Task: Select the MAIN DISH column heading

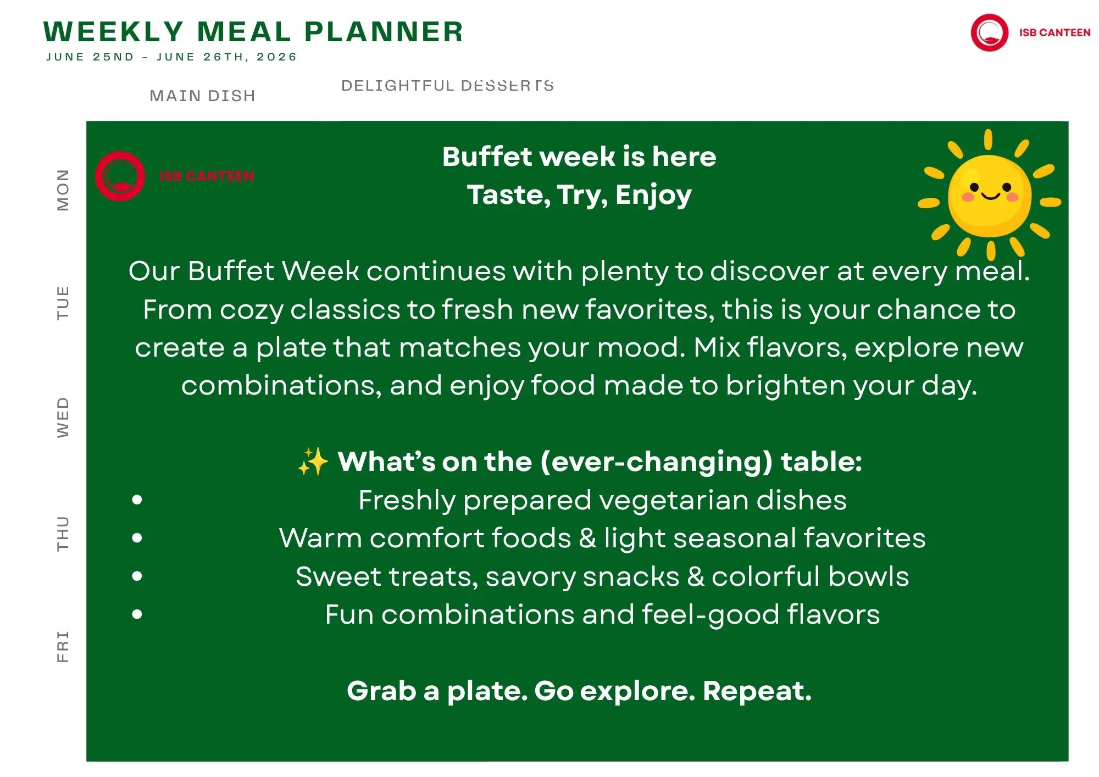Action: coord(203,96)
